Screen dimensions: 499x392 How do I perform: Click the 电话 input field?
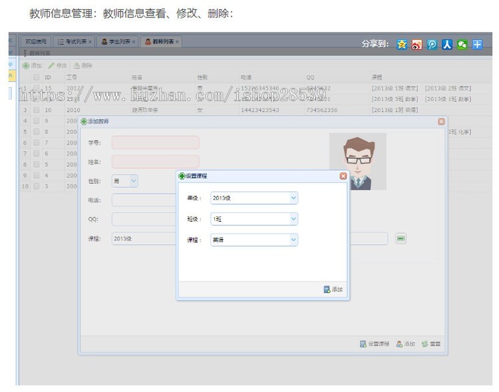[x=144, y=200]
